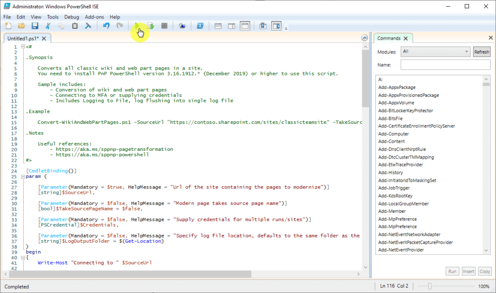Show script pane on the right
This screenshot has height=293, width=496.
click(x=232, y=26)
